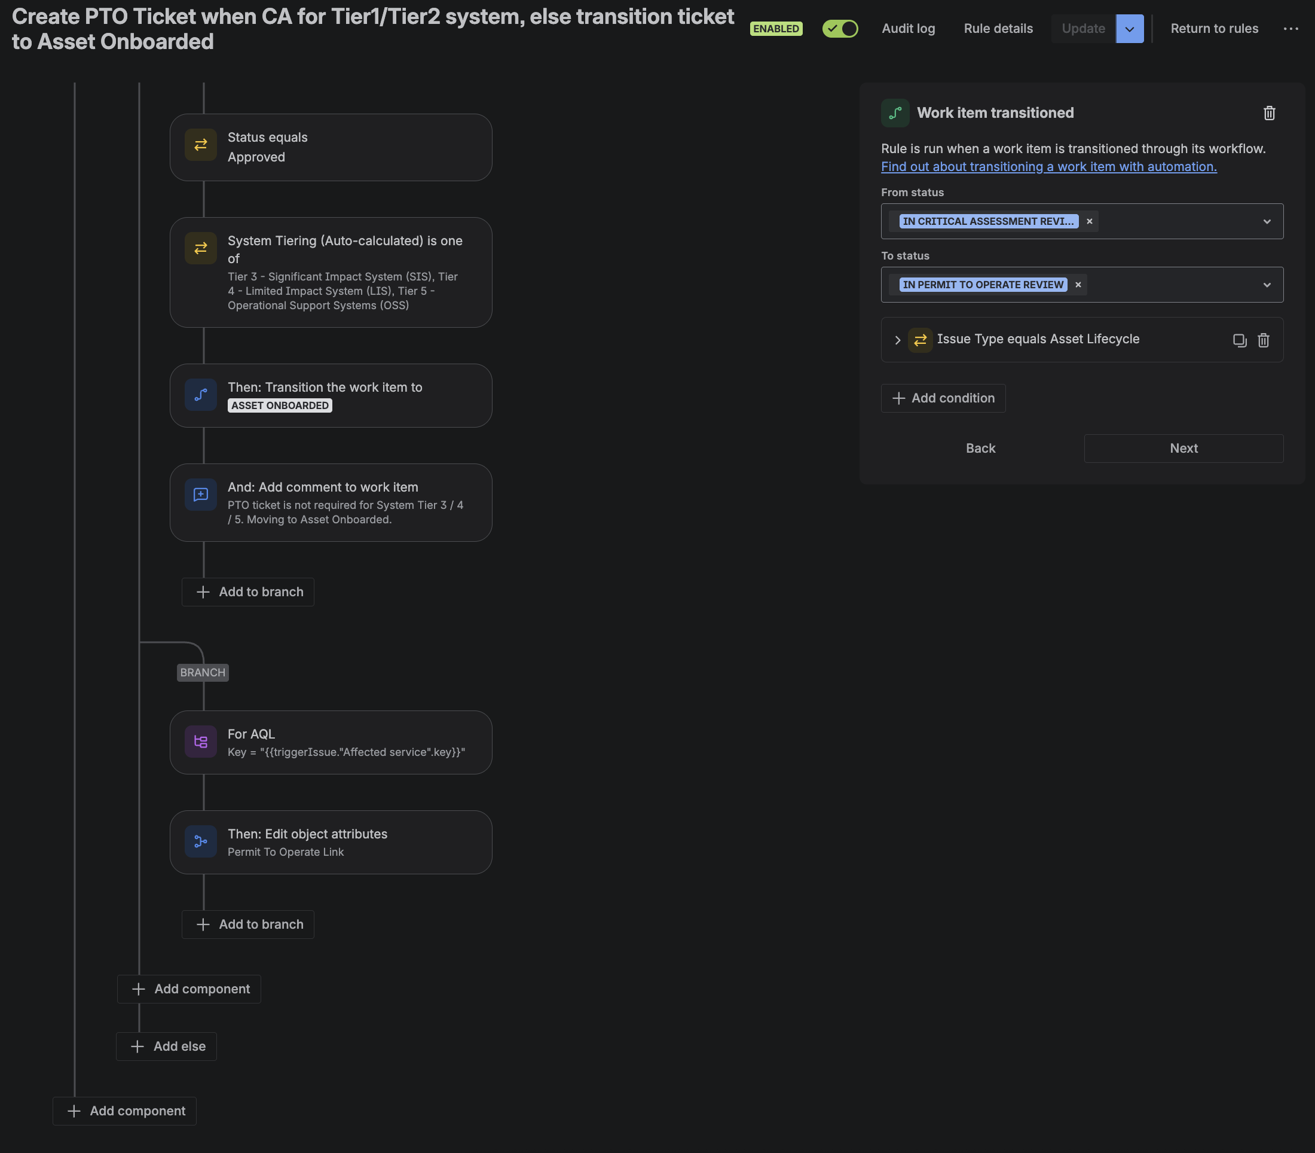Open the Permit To Operate Link action text
This screenshot has height=1153, width=1315.
[286, 852]
